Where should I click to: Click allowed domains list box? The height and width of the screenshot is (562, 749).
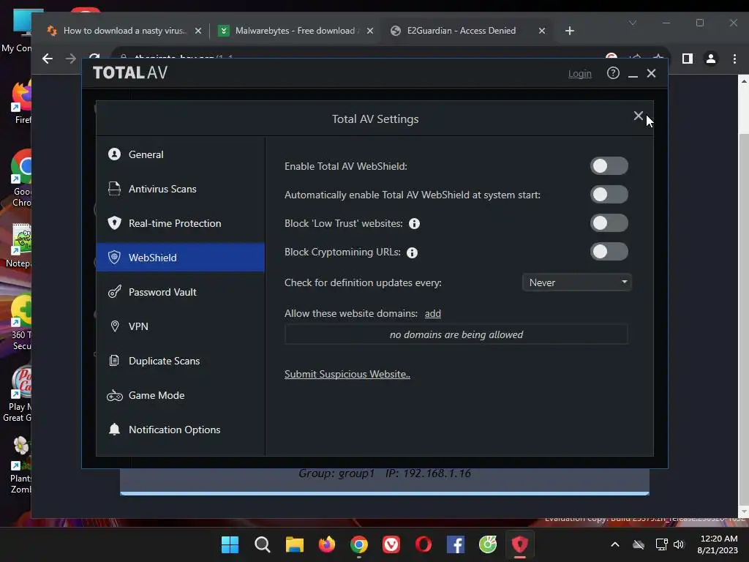456,334
